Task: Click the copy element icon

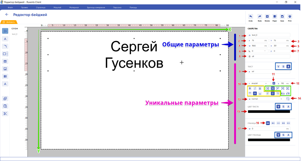Action: [5, 99]
